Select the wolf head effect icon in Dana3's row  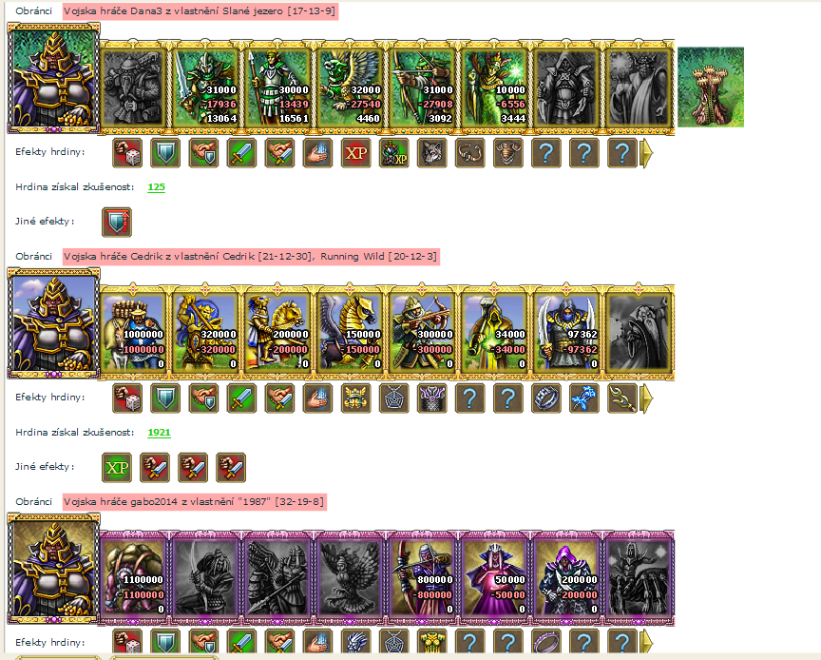tap(432, 153)
